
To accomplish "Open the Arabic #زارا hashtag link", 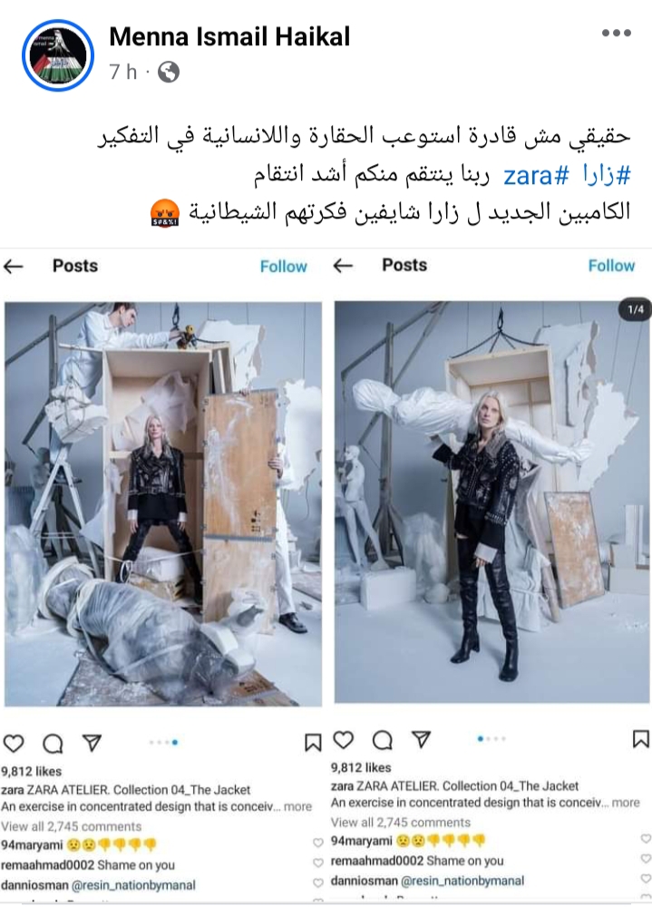I will click(x=607, y=175).
